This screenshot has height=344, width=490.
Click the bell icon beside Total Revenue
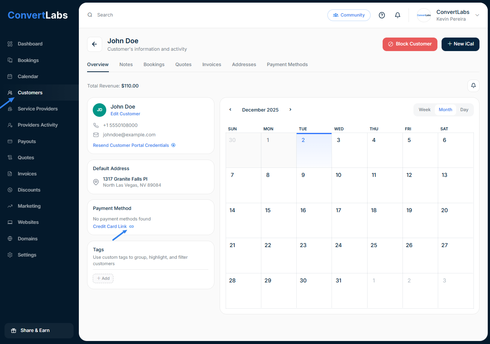473,86
